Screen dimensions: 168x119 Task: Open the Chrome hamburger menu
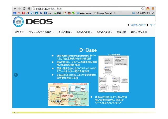tap(153, 9)
